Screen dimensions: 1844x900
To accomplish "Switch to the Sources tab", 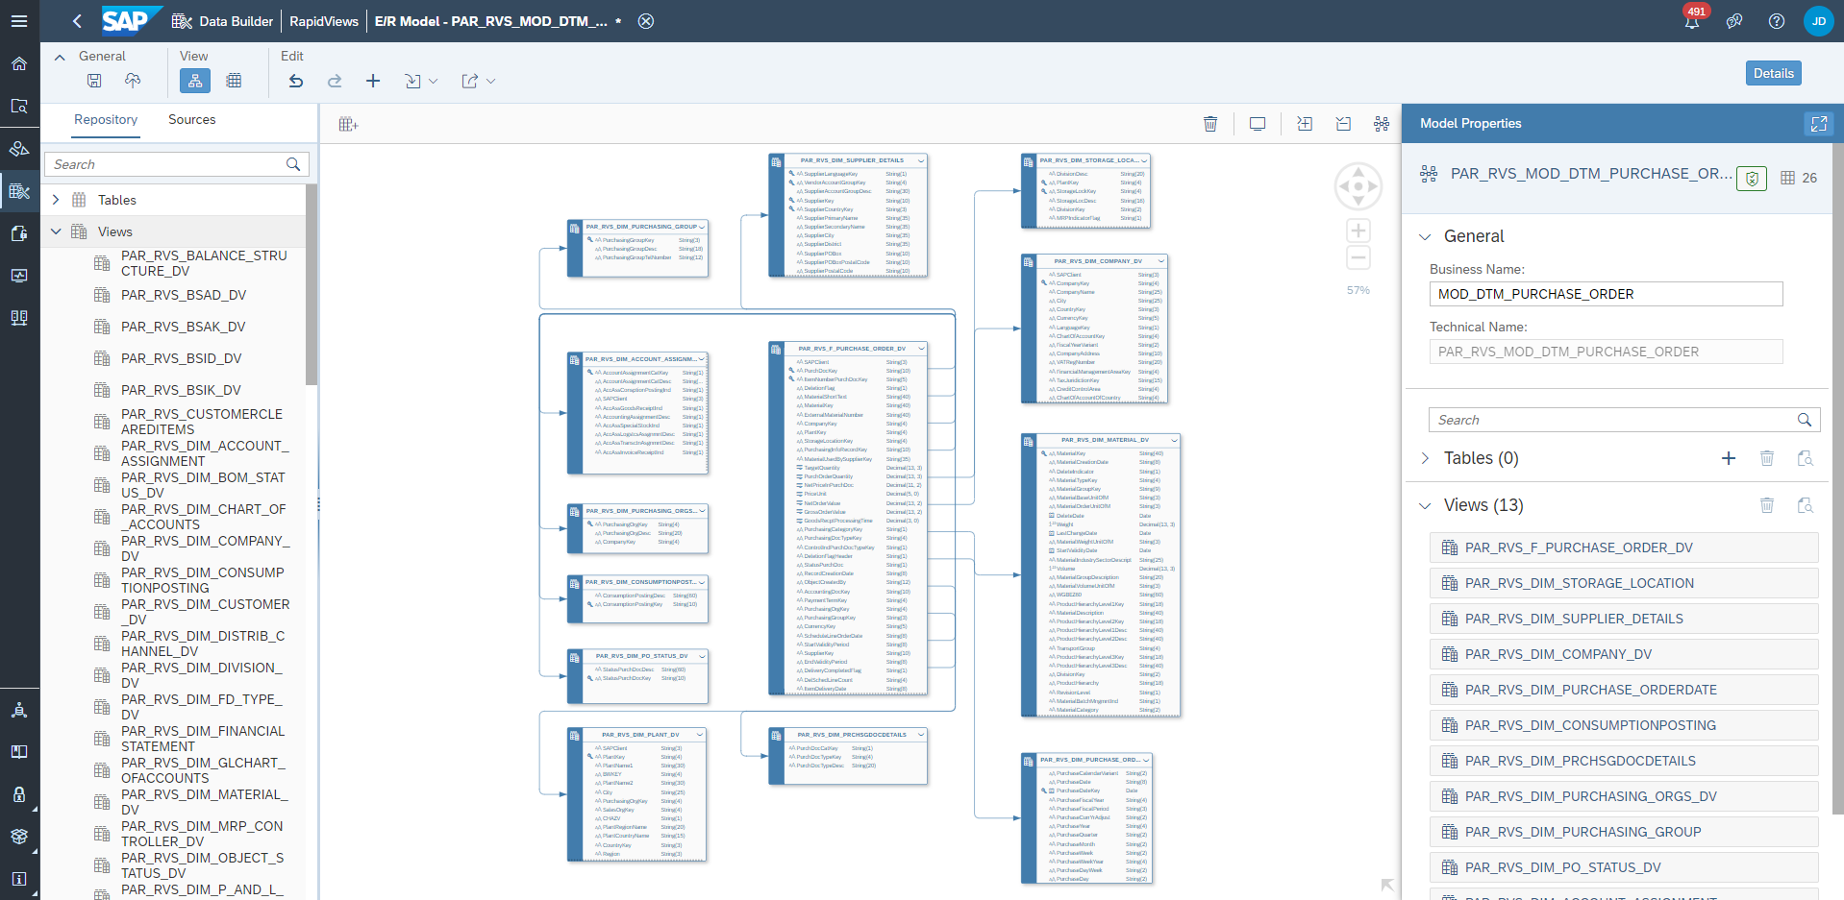I will pyautogui.click(x=191, y=119).
